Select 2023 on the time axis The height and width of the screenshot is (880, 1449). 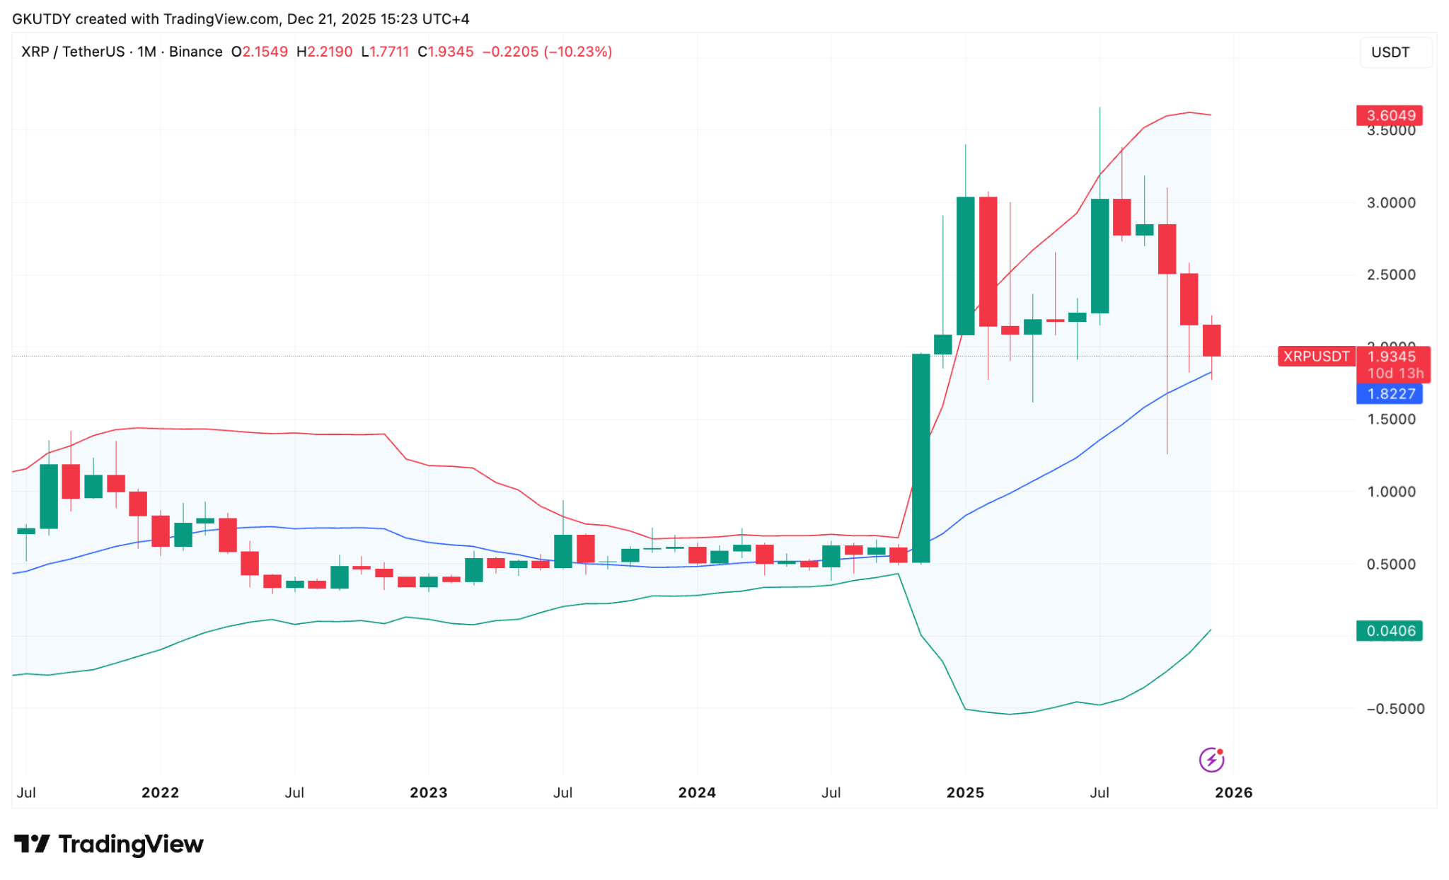click(428, 792)
